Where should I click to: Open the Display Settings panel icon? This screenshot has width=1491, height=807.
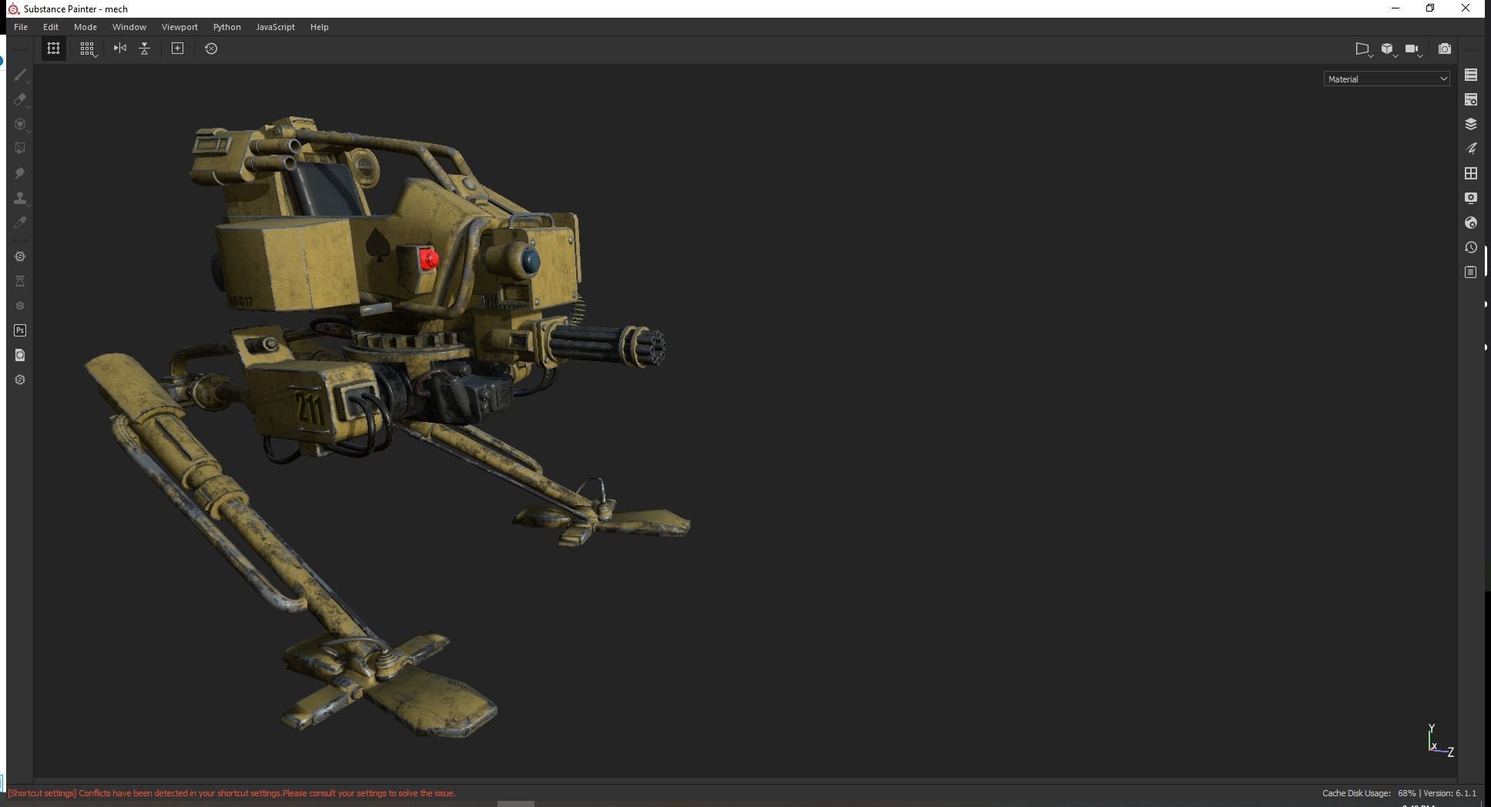[x=1471, y=198]
